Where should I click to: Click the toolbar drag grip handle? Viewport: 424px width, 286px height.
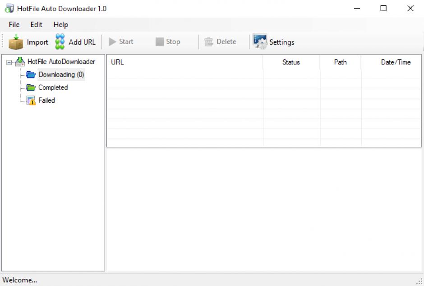tap(2, 41)
